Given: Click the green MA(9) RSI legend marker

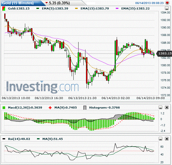Looking at the screenshot, I should pyautogui.click(x=38, y=139).
